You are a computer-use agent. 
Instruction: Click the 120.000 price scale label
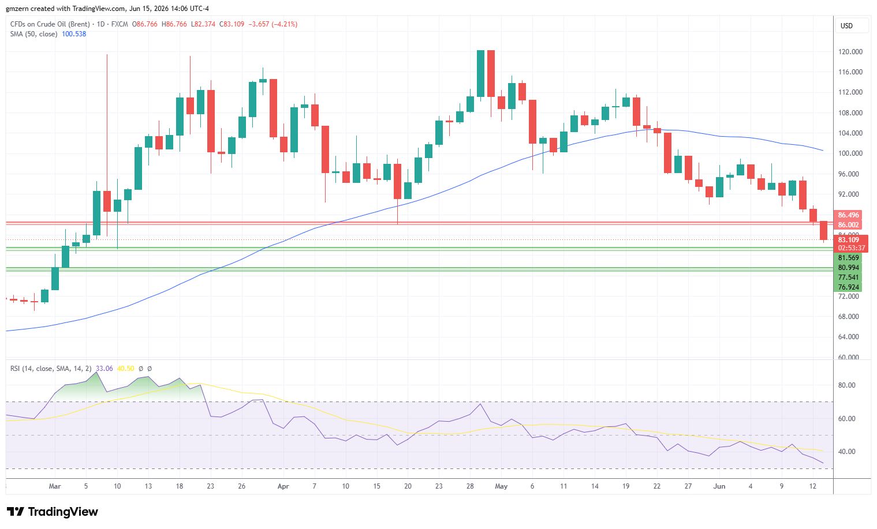(x=850, y=52)
